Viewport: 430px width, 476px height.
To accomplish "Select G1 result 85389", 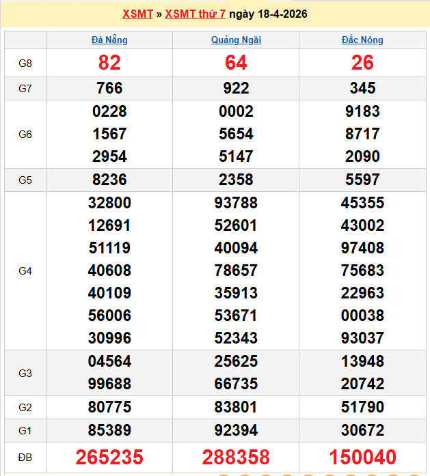I will point(109,430).
